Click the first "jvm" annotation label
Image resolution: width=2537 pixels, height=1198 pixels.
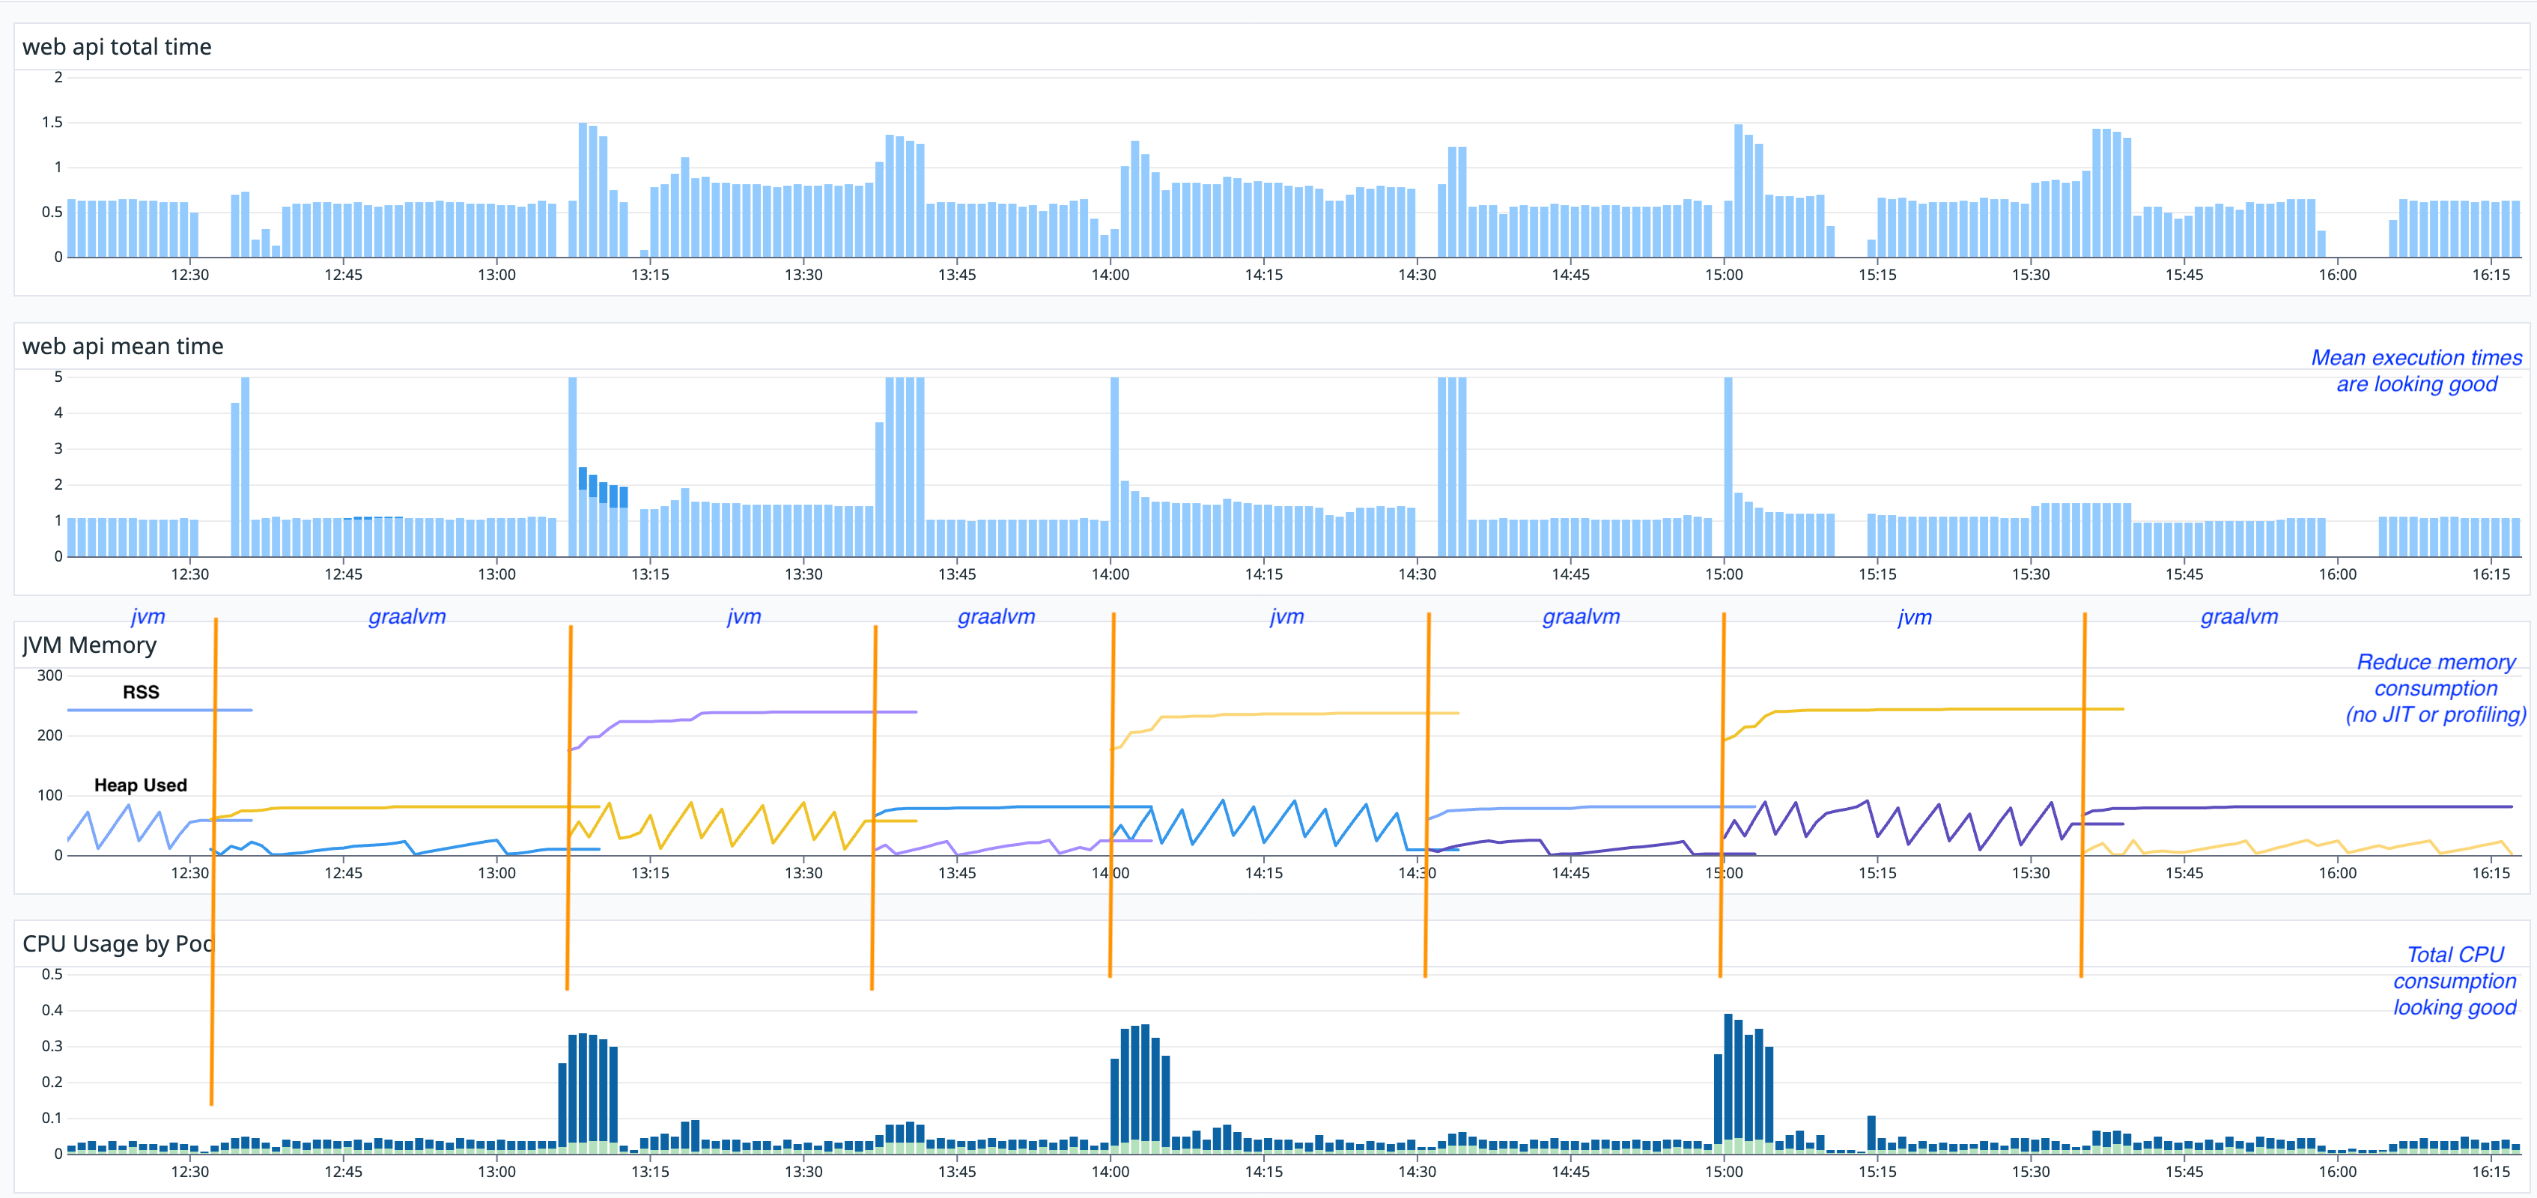click(148, 616)
